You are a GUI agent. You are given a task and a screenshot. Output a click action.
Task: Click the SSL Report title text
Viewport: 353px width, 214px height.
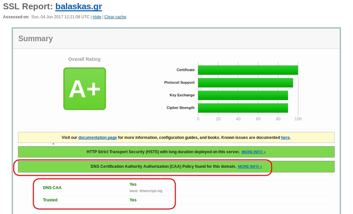(x=28, y=6)
